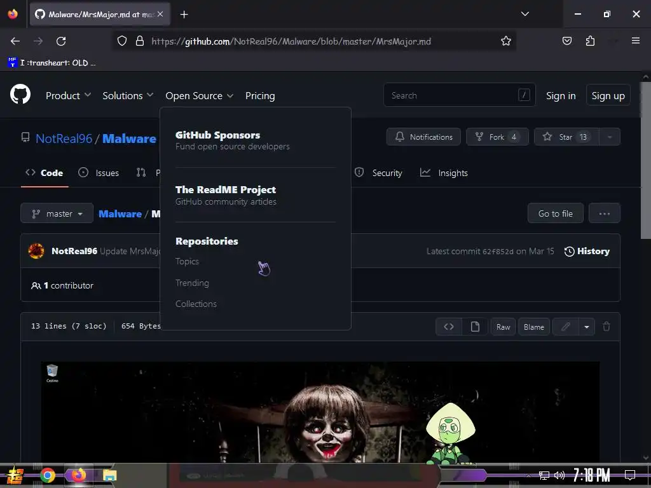Viewport: 651px width, 488px height.
Task: Edit the file with pencil icon
Action: tap(565, 327)
